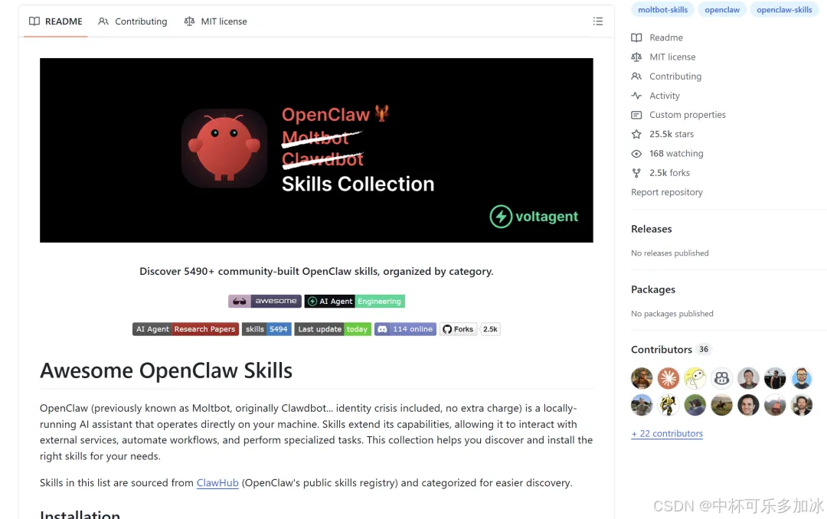
Task: Click the first contributor avatar
Action: pyautogui.click(x=642, y=377)
